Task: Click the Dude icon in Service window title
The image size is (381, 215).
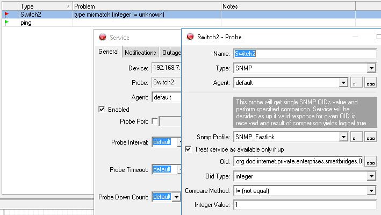Action: point(103,37)
